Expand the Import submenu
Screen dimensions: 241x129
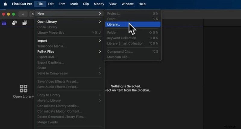click(x=100, y=41)
